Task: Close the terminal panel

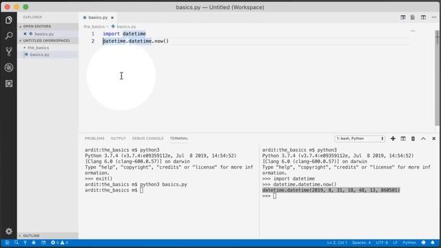Action: (433, 138)
